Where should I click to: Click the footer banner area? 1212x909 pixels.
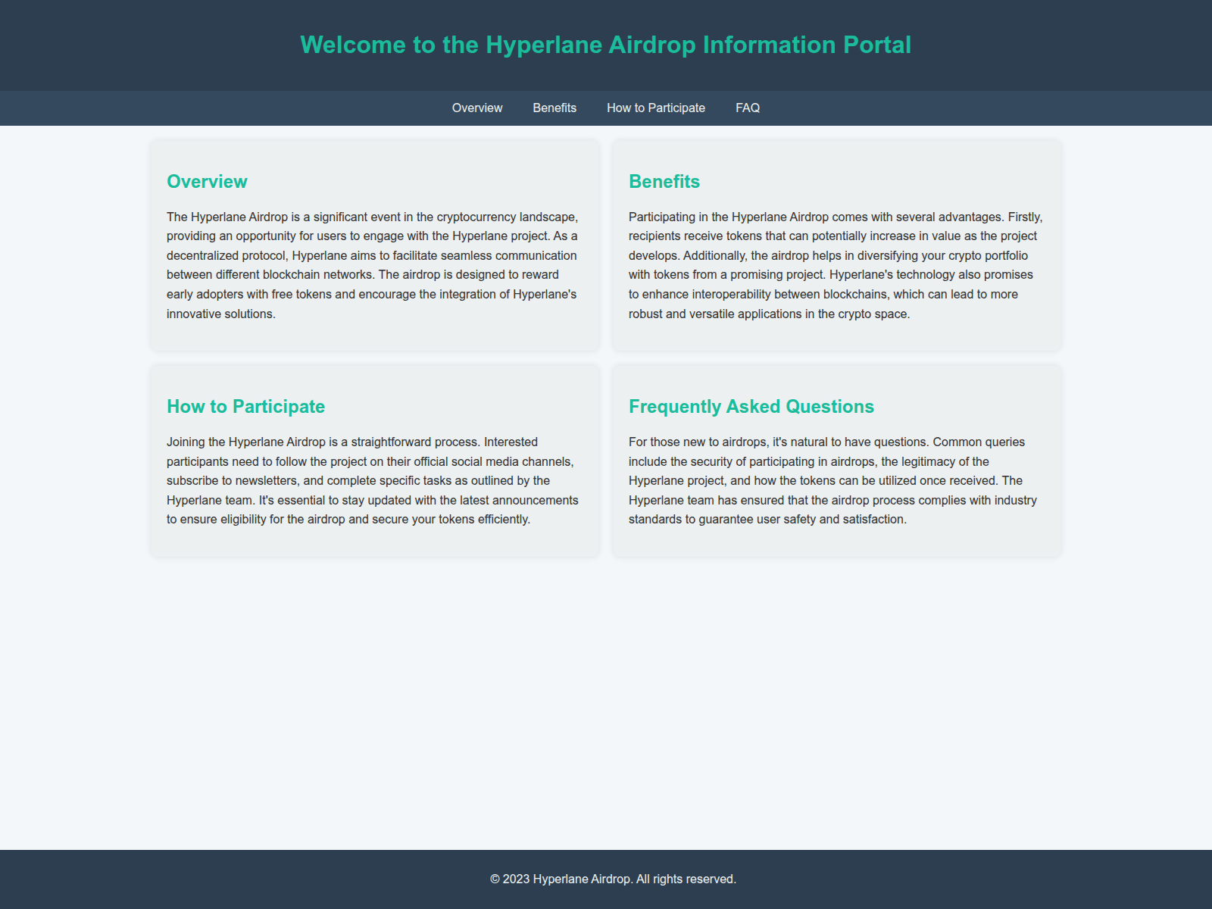(x=227, y=879)
